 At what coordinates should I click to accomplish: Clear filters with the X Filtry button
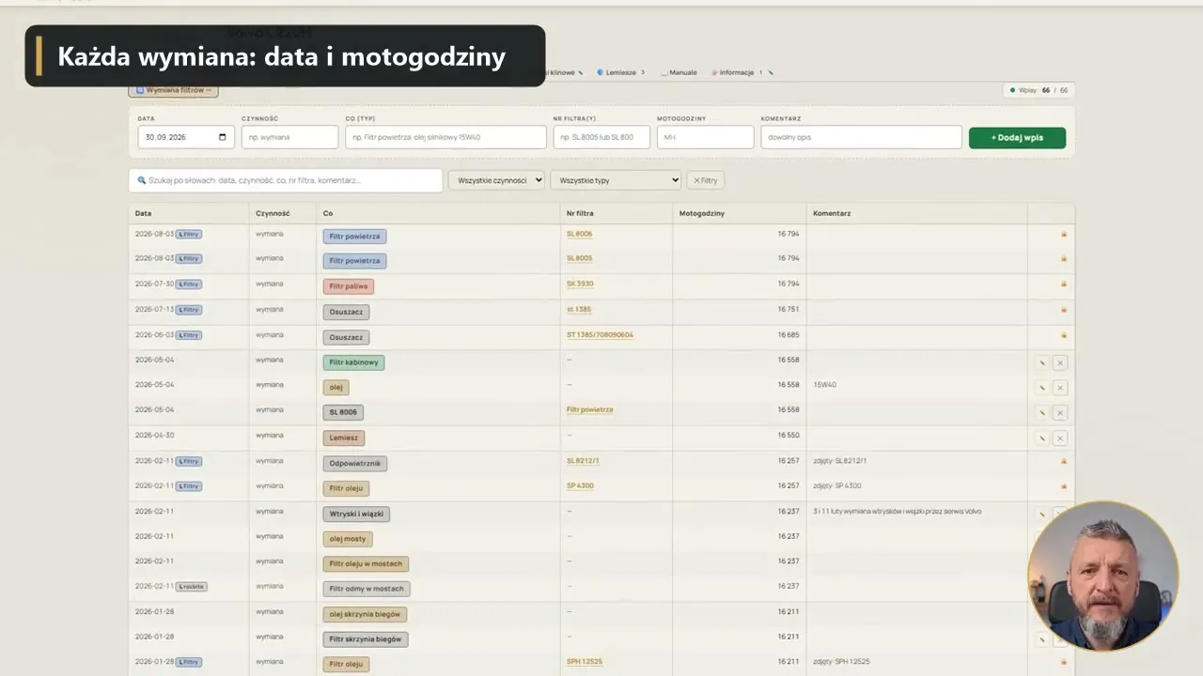coord(706,180)
